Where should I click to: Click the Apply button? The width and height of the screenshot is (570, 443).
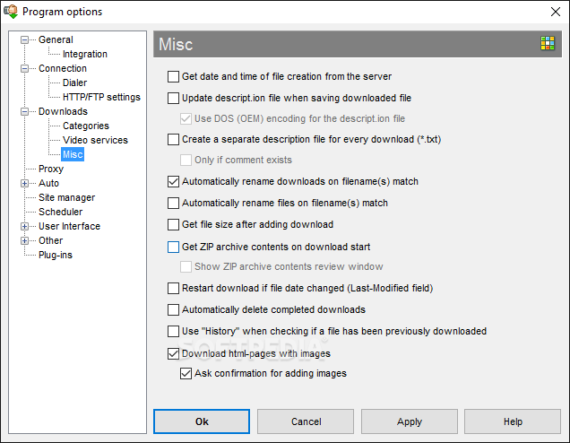click(x=410, y=421)
